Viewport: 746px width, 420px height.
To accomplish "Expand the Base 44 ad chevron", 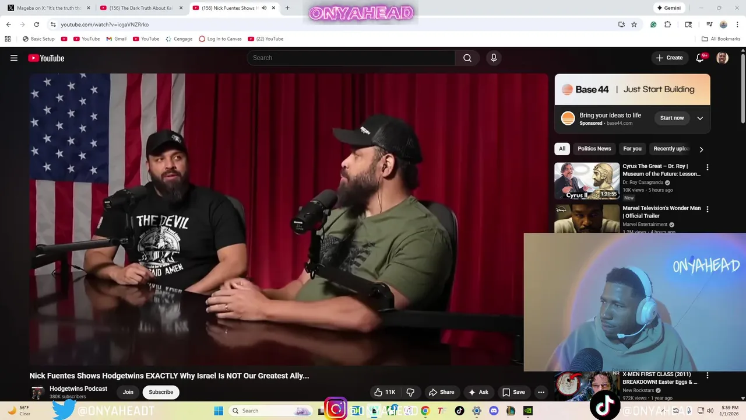I will [700, 118].
